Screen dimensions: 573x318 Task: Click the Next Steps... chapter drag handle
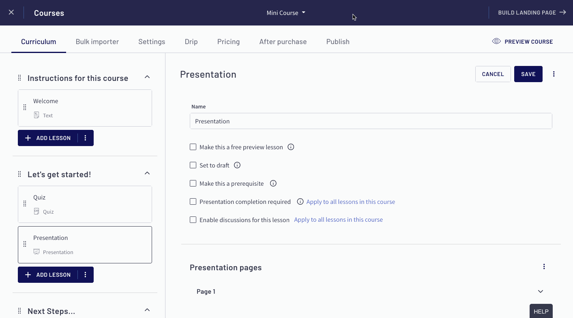pyautogui.click(x=19, y=311)
